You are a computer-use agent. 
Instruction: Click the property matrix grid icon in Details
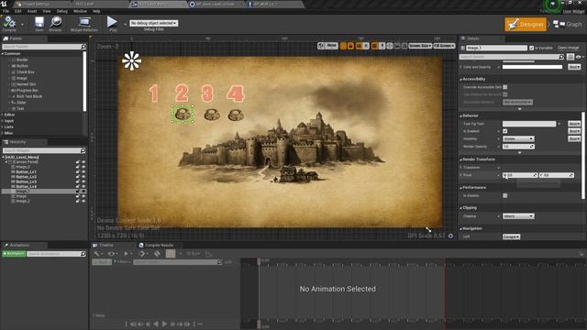(x=570, y=57)
